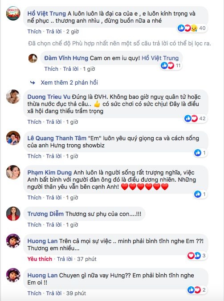224x301 pixels.
Task: Open Đàm Vĩnh Hưng's profile name link
Action: pyautogui.click(x=66, y=58)
